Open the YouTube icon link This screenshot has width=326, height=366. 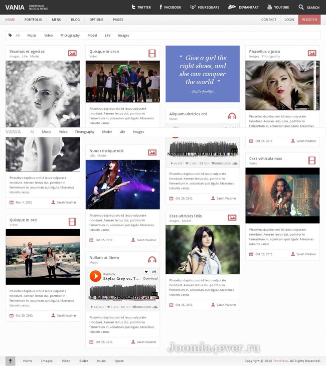point(270,7)
